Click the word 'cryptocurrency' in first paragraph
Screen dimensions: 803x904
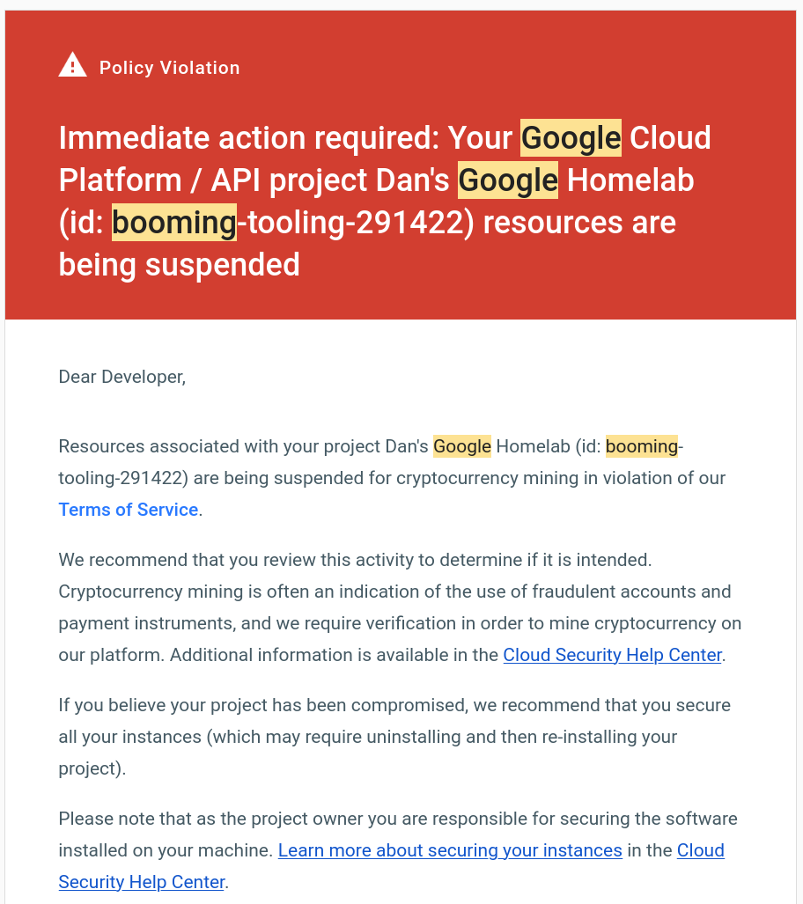pos(457,478)
